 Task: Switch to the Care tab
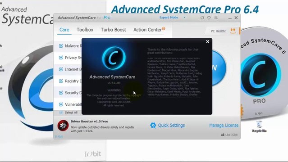[x=64, y=30]
